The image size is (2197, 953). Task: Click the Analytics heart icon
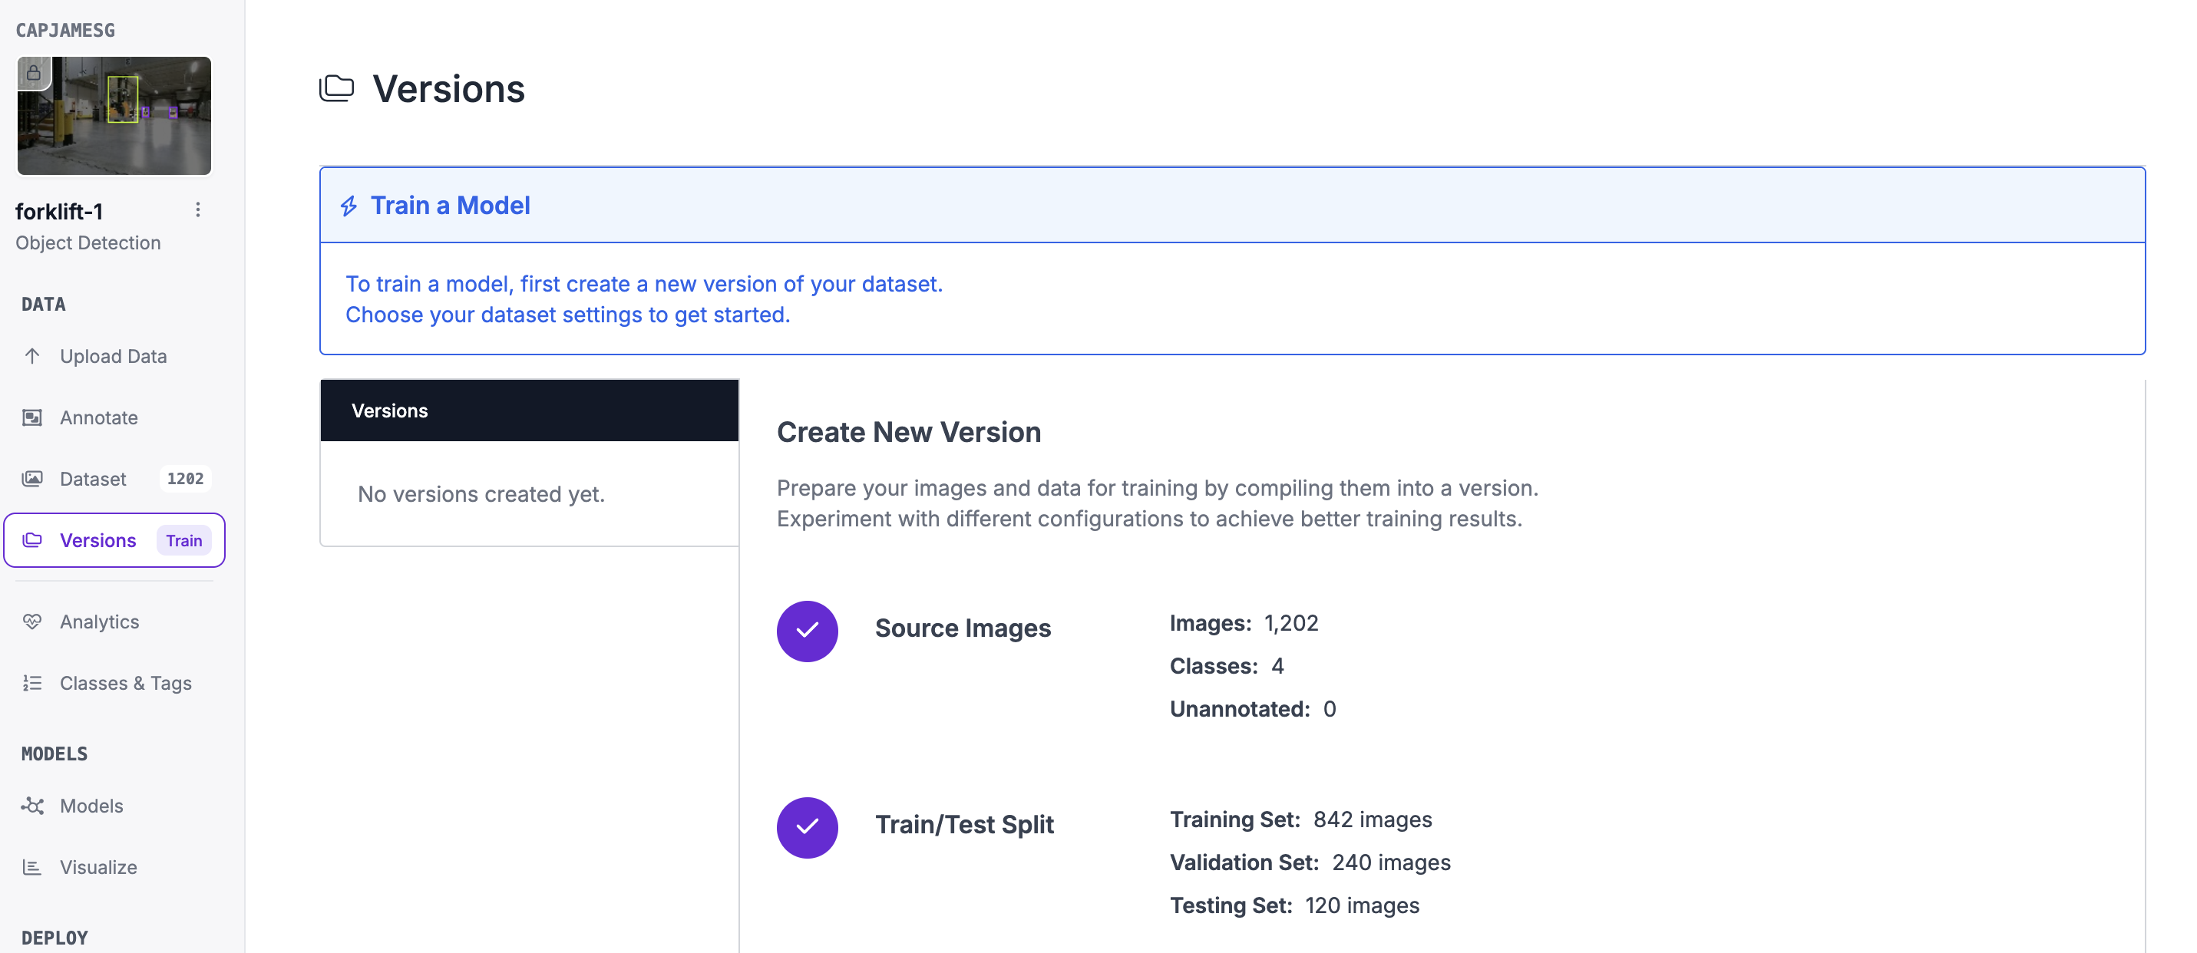[x=32, y=622]
